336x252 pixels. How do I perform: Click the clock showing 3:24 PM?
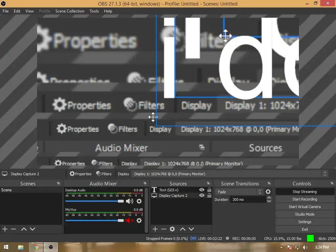(322, 247)
